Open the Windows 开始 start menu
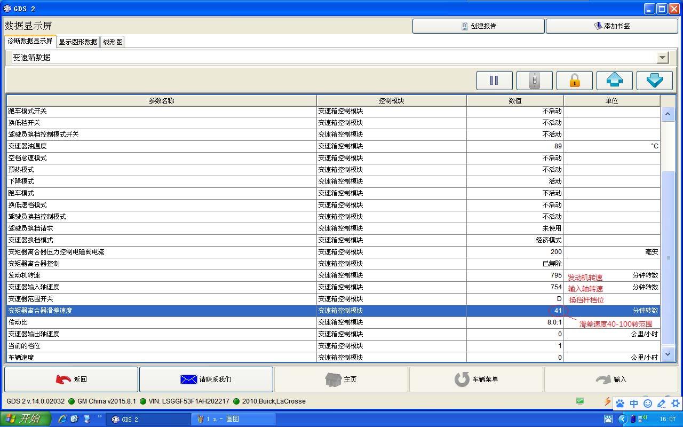Screen dimensions: 683x427 pos(25,419)
